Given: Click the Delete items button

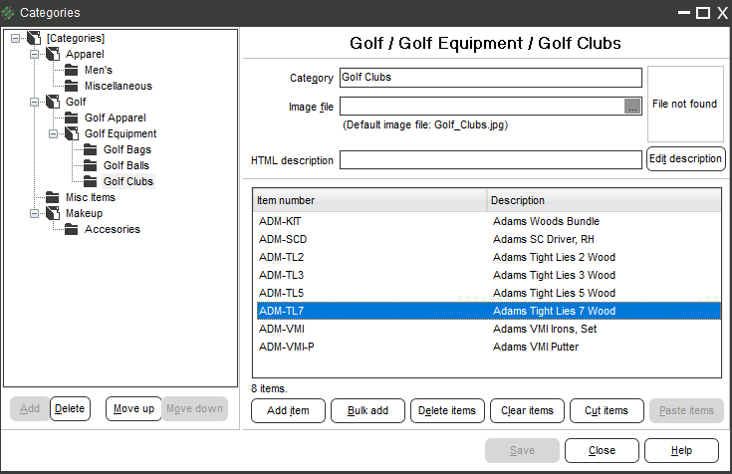Looking at the screenshot, I should (x=447, y=411).
